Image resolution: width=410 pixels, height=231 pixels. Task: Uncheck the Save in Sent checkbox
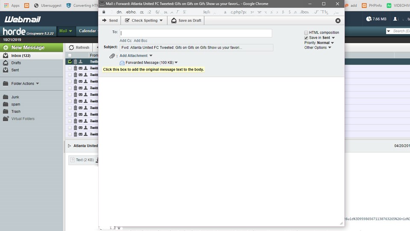pos(306,38)
